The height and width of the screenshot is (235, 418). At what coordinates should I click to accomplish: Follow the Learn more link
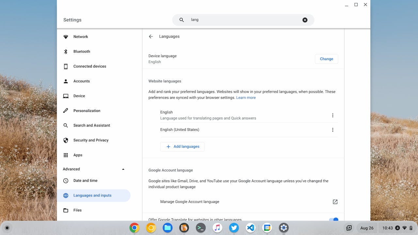pos(246,98)
